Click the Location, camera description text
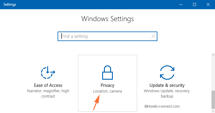 click(x=107, y=91)
